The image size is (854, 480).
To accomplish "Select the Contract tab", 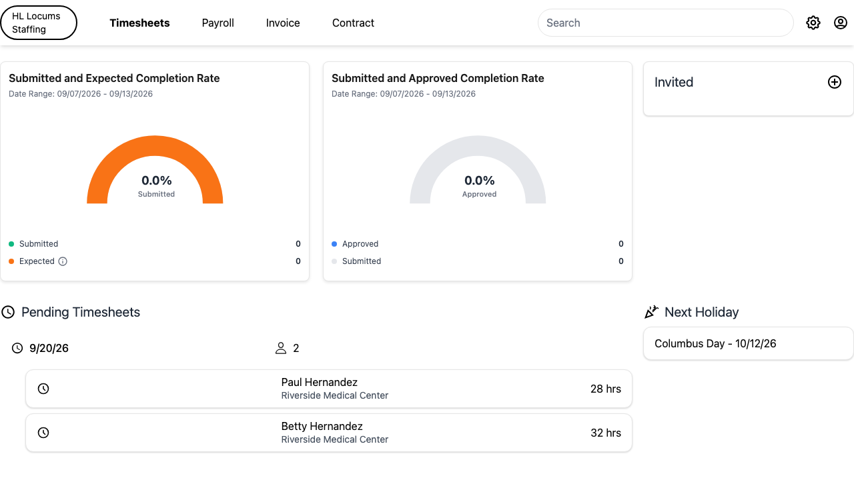I will (x=353, y=23).
